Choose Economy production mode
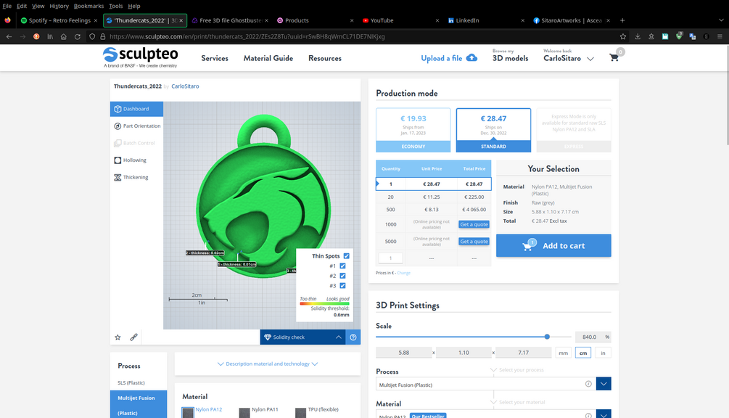Viewport: 729px width, 418px height. (413, 130)
